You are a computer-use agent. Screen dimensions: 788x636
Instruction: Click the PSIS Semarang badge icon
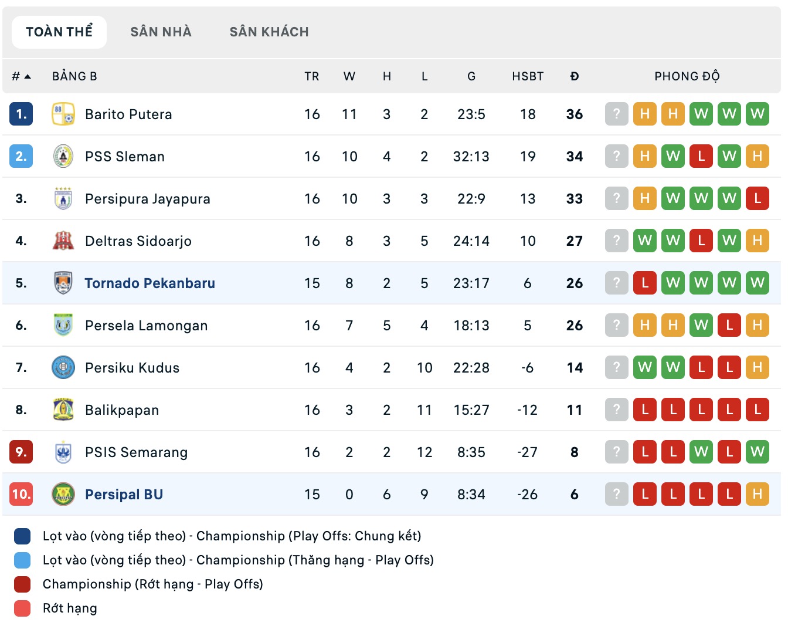tap(63, 452)
